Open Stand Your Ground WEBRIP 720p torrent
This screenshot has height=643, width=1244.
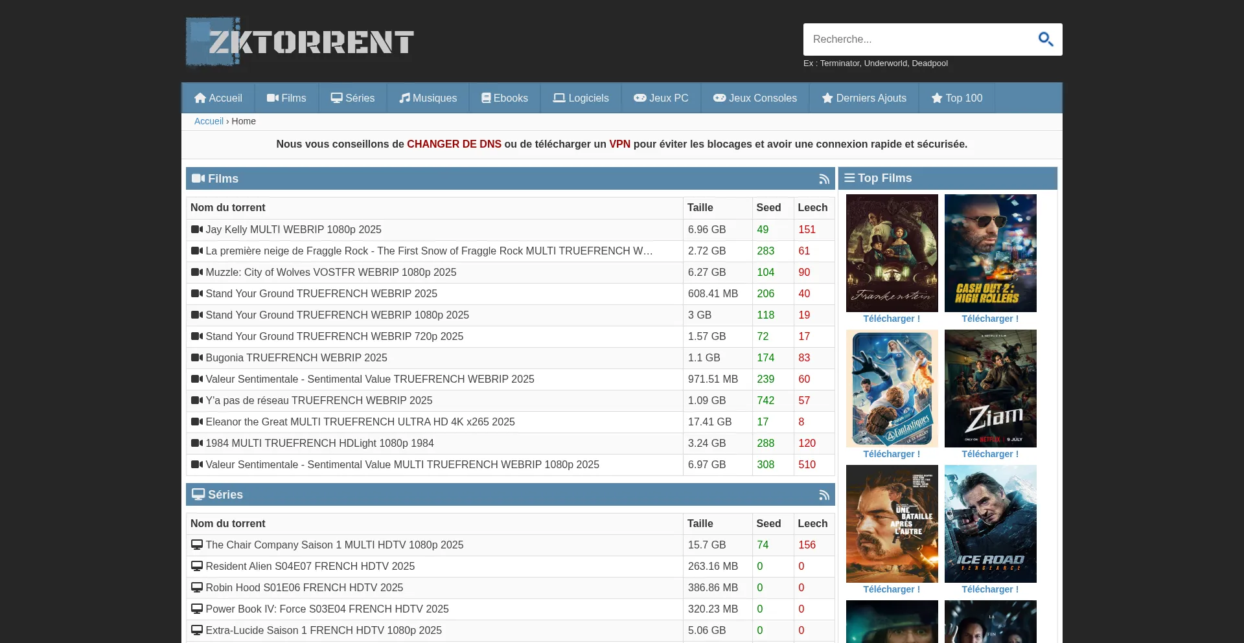(334, 336)
